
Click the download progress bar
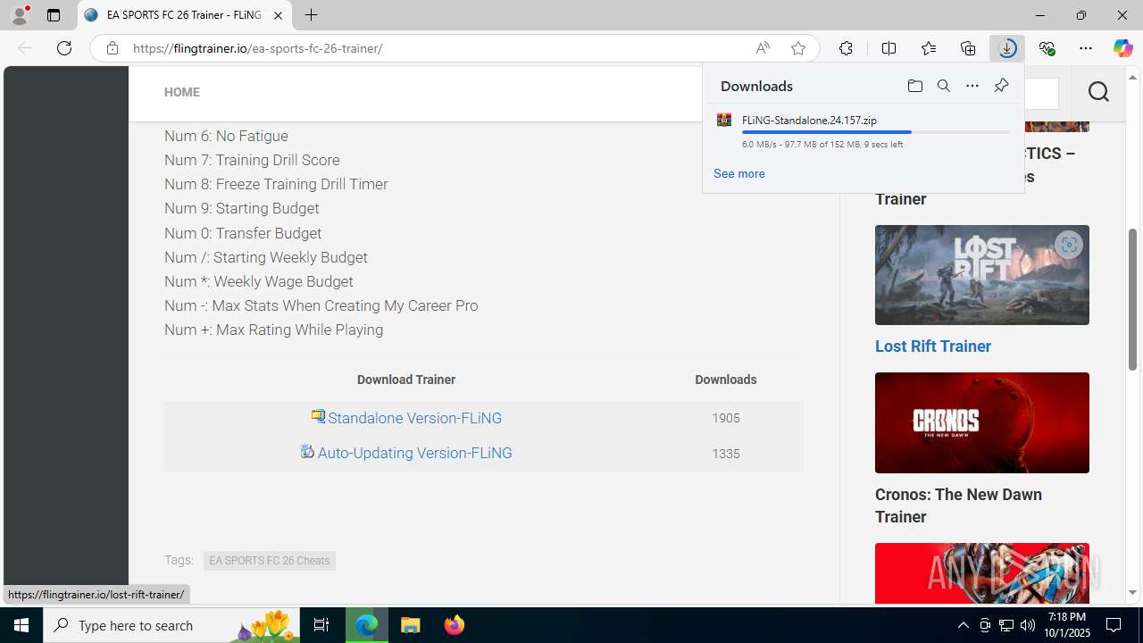pyautogui.click(x=875, y=132)
